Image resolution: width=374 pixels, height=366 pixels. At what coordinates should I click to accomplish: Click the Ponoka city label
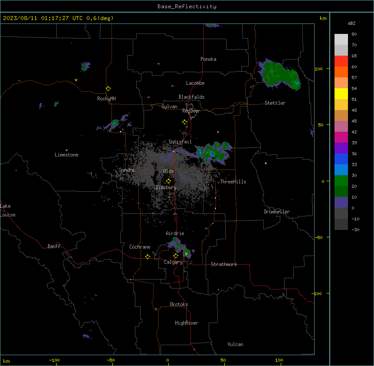pyautogui.click(x=208, y=59)
